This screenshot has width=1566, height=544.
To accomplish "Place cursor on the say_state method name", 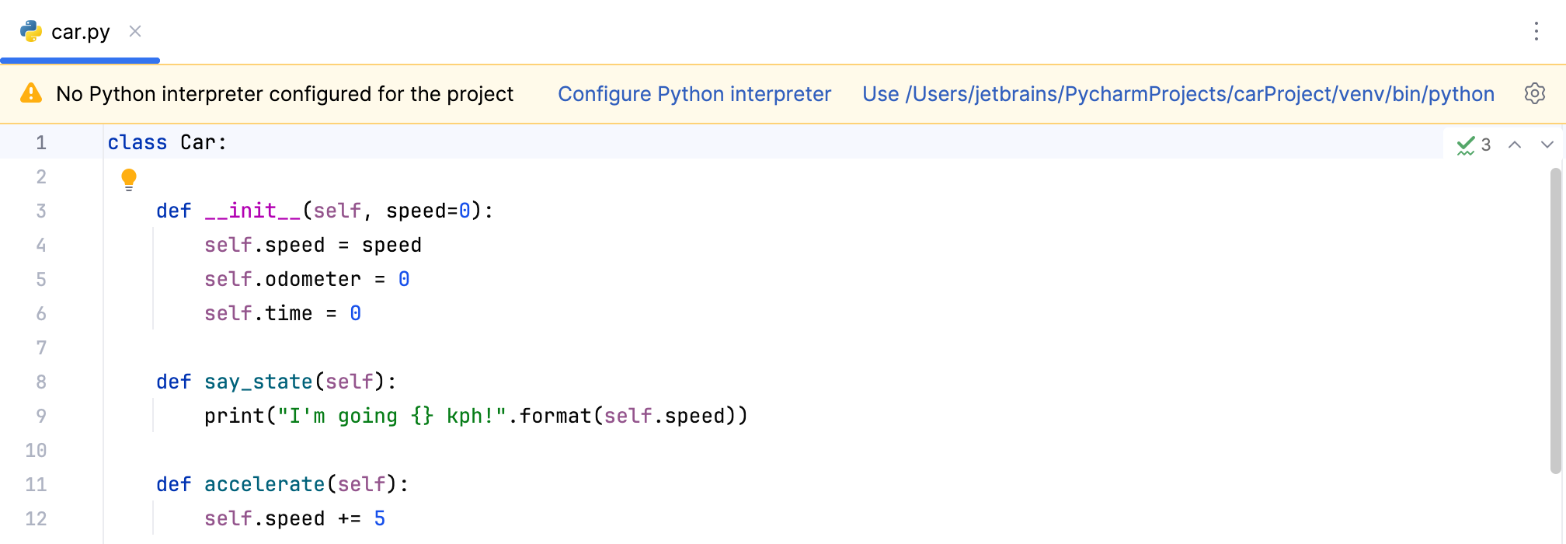I will [x=258, y=382].
